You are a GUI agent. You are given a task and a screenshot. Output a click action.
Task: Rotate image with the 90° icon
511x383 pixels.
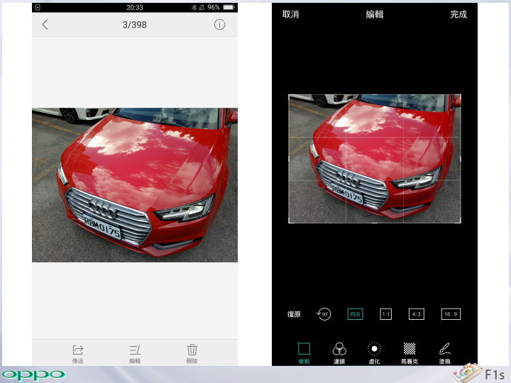click(x=324, y=314)
